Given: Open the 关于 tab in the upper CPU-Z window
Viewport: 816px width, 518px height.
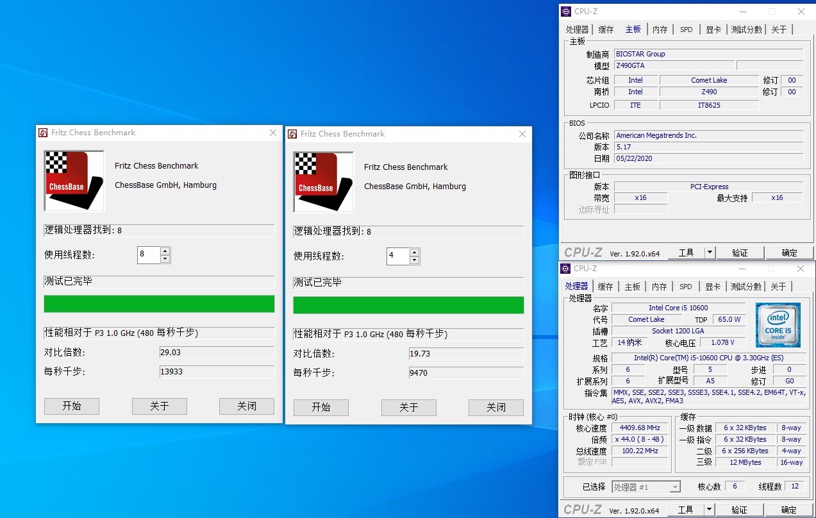Looking at the screenshot, I should click(779, 29).
